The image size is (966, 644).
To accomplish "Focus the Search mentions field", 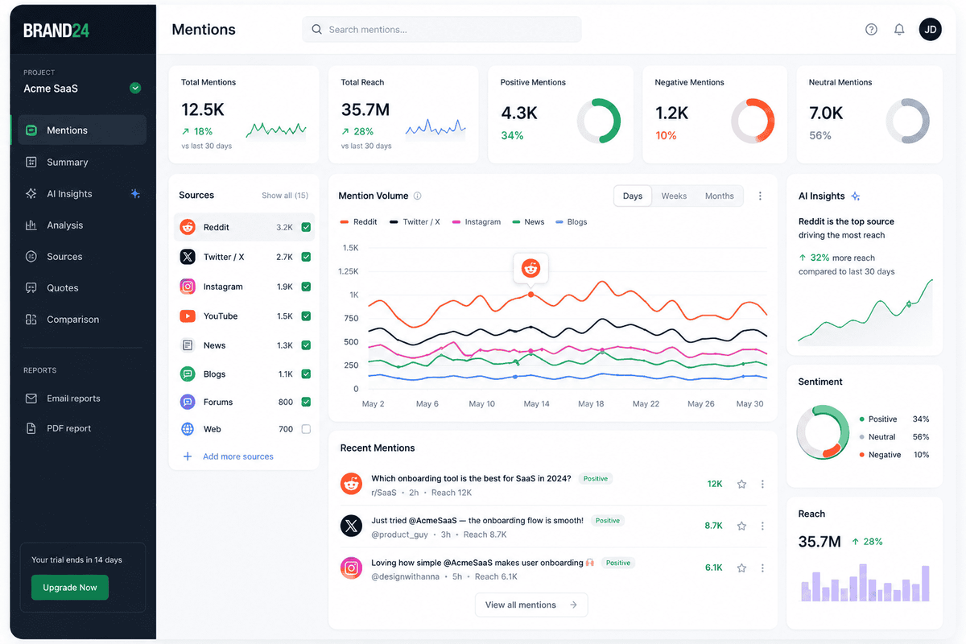I will click(x=442, y=30).
